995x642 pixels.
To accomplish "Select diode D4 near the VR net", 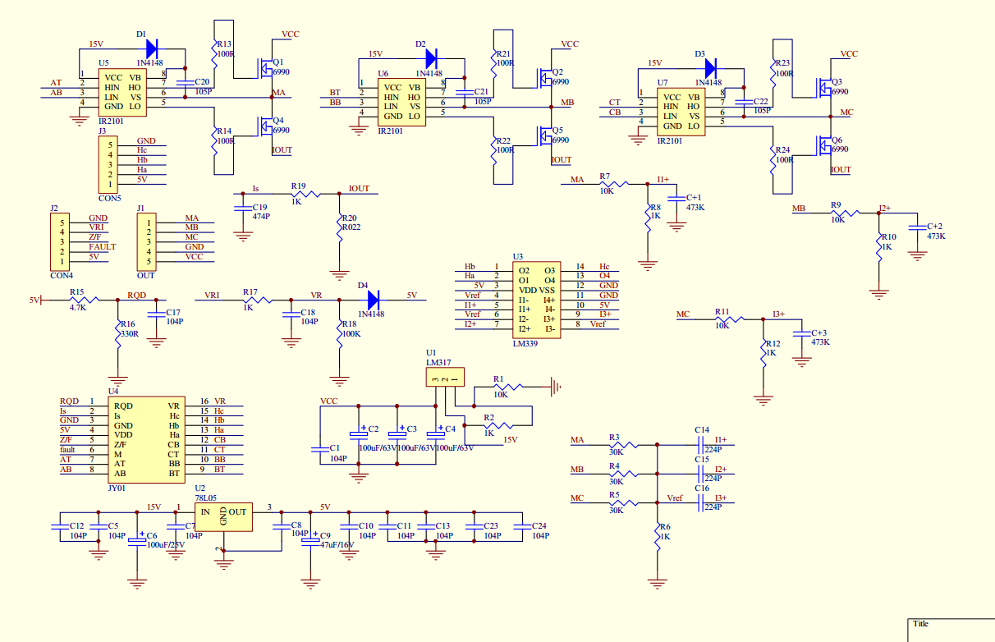I will coord(374,300).
